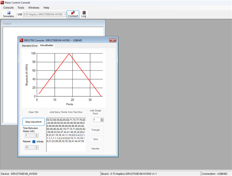The image size is (232, 176).
Task: Open the USB device dropdown
Action: pyautogui.click(x=65, y=14)
